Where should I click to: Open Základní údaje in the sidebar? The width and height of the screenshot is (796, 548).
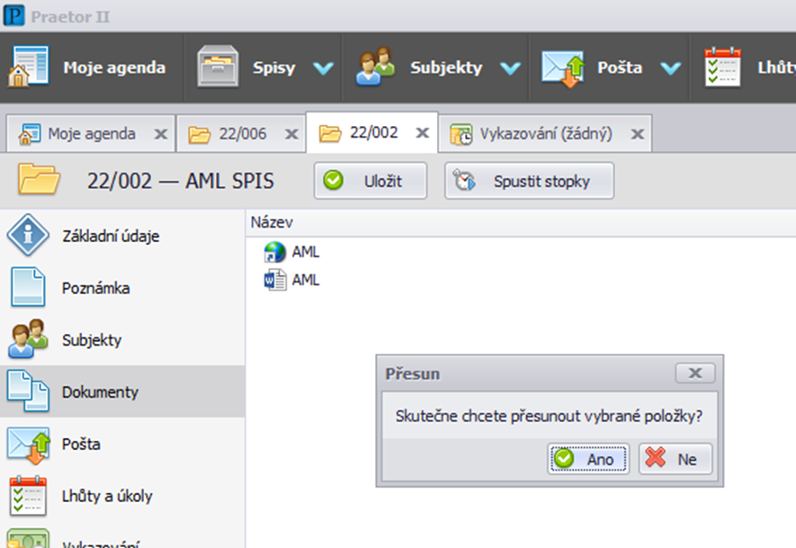(x=111, y=237)
